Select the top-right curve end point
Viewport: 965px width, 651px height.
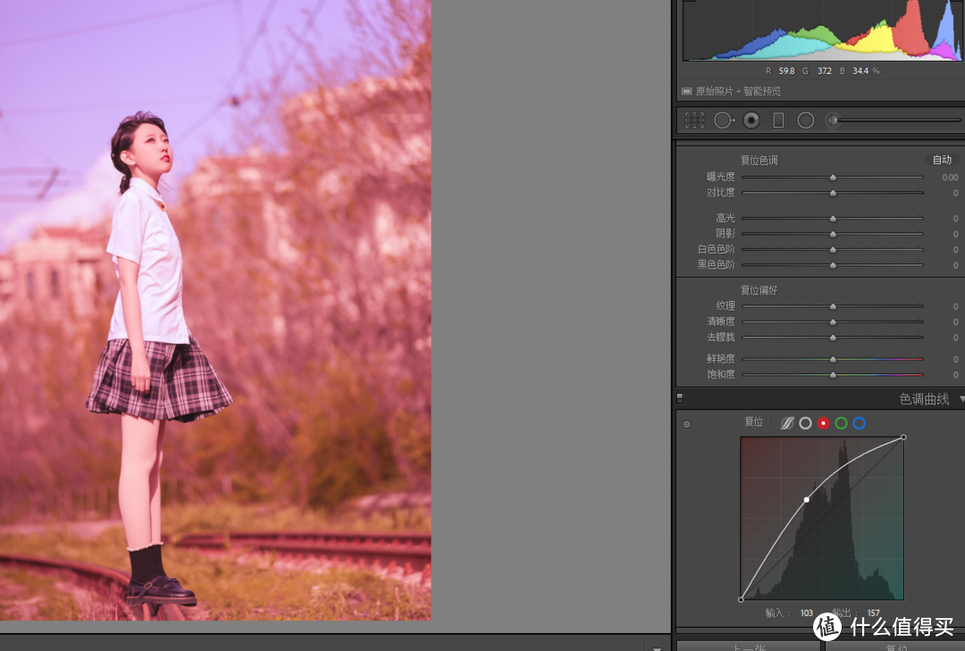(903, 438)
